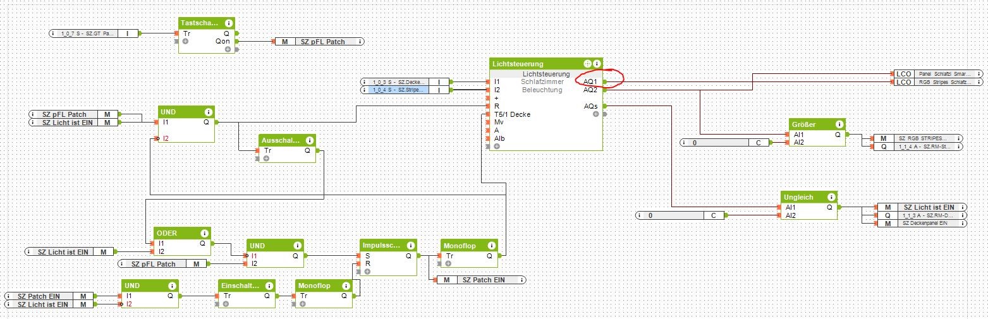Select SZ Licht ist EIN output flag after Ungleich
The height and width of the screenshot is (319, 988).
pos(922,207)
